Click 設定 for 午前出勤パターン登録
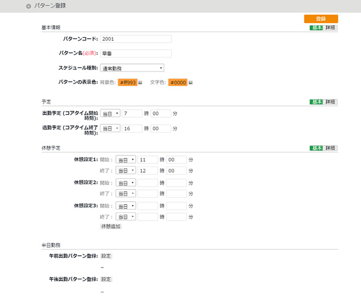 click(x=106, y=256)
